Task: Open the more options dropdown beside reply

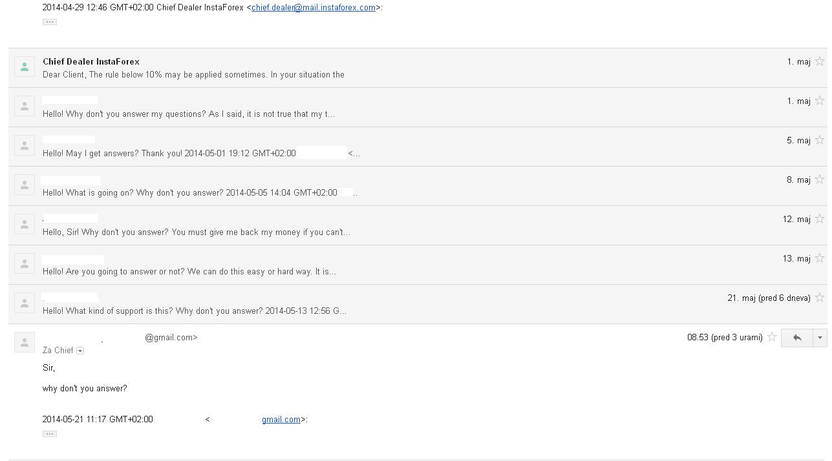Action: (x=820, y=338)
